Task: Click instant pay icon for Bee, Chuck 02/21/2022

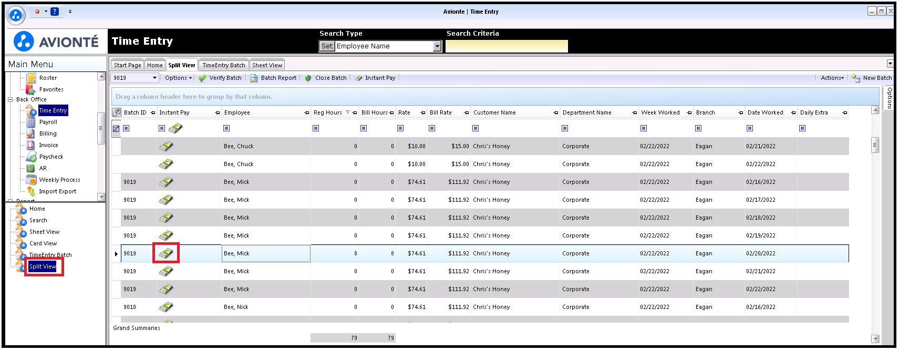Action: [166, 146]
